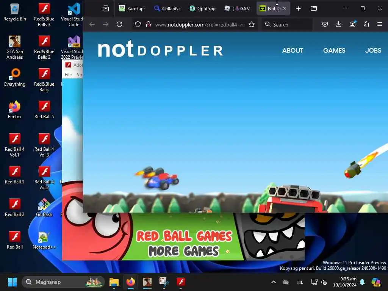Viewport: 388px width, 291px height.
Task: Open Red&Blue Balls 2 desktop icon
Action: [44, 47]
